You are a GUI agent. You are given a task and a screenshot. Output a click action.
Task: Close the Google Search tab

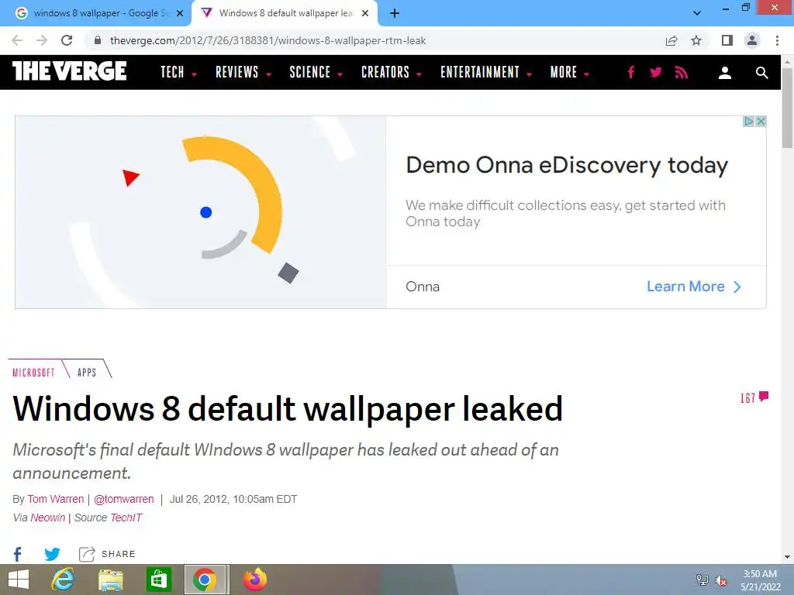coord(180,13)
